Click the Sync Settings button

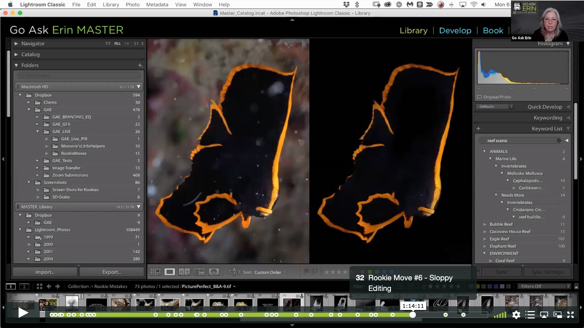pos(547,272)
